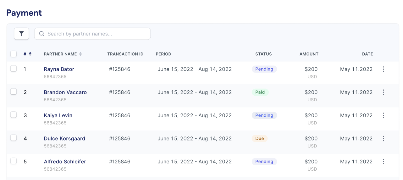The height and width of the screenshot is (180, 403).
Task: Sort by the # column arrows
Action: [x=30, y=54]
